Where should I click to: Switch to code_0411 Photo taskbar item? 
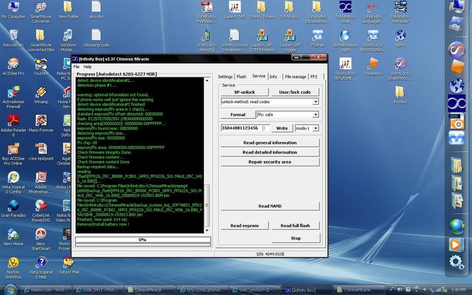point(98,290)
